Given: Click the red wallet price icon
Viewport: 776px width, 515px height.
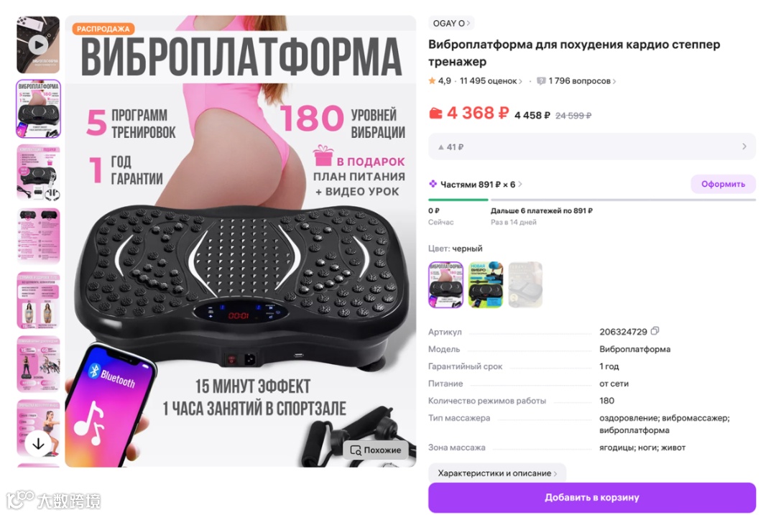Looking at the screenshot, I should (x=435, y=113).
